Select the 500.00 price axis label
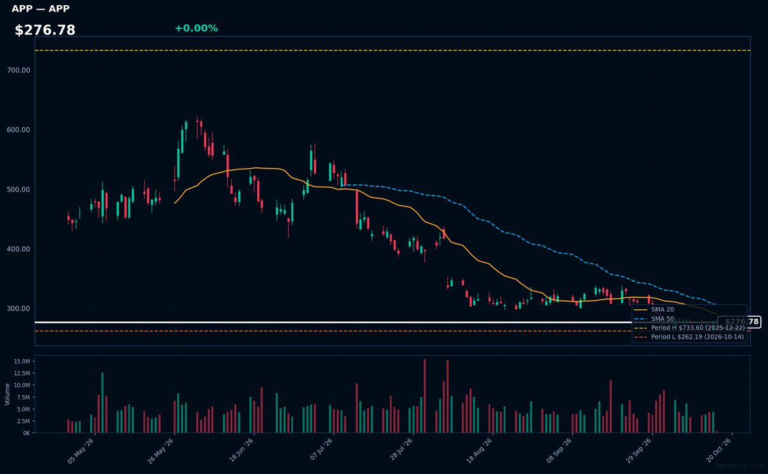This screenshot has height=474, width=768. click(x=19, y=190)
